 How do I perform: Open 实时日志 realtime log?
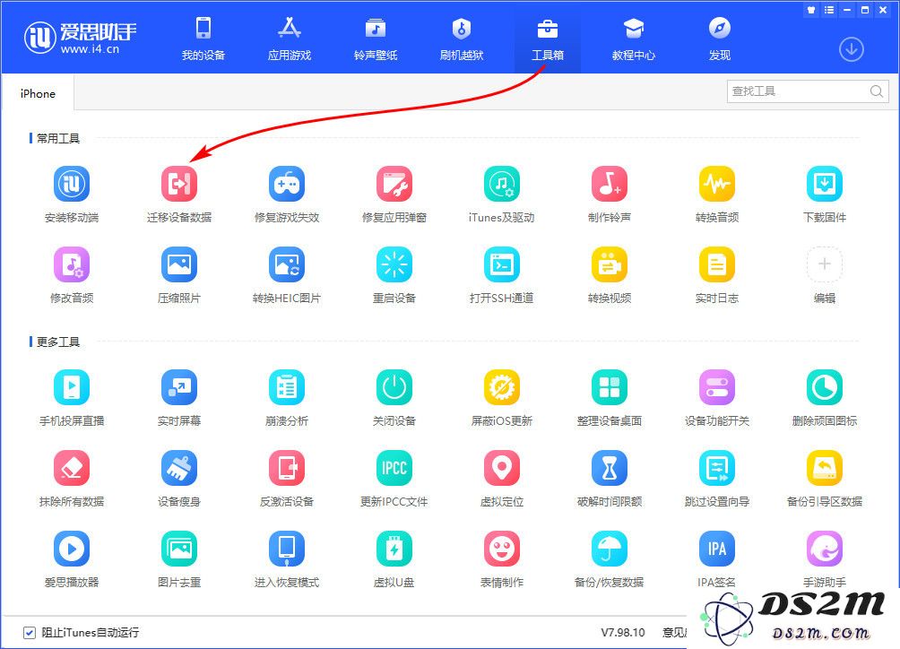[x=717, y=264]
